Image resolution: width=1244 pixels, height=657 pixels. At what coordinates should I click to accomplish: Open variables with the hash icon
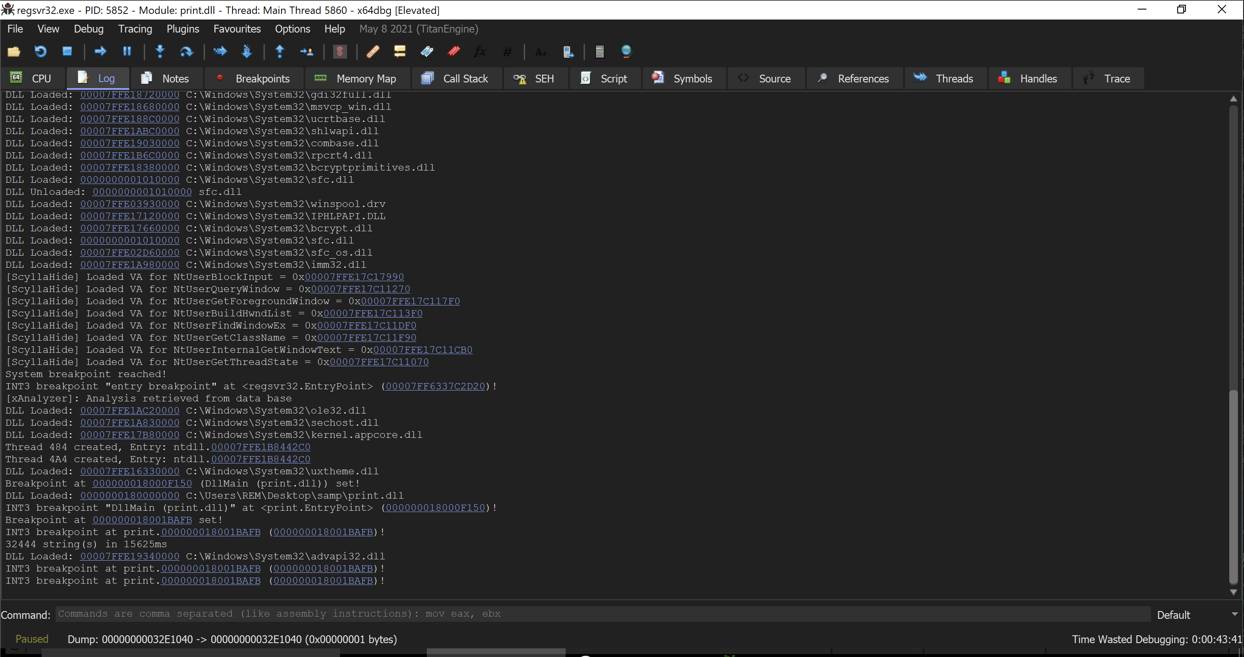(x=507, y=51)
